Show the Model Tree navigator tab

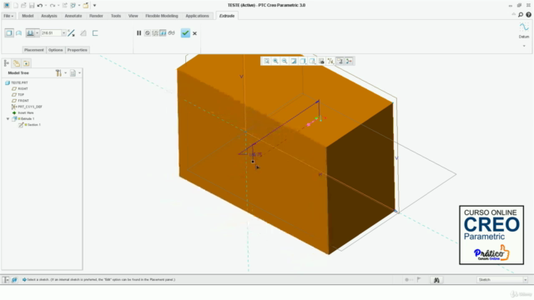click(7, 63)
